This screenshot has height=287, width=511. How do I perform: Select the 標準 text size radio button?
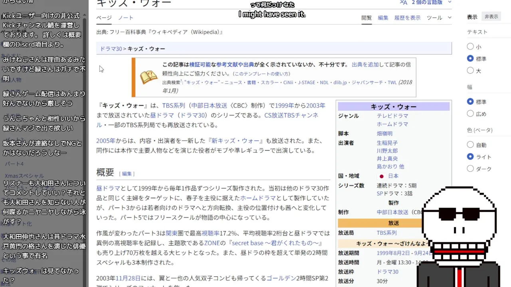pyautogui.click(x=470, y=59)
